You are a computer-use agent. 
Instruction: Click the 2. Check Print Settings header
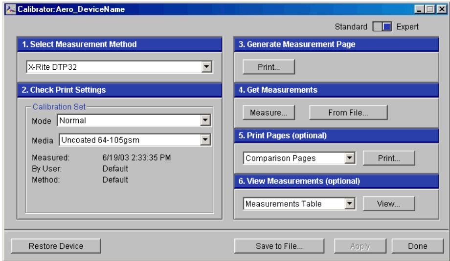[120, 90]
